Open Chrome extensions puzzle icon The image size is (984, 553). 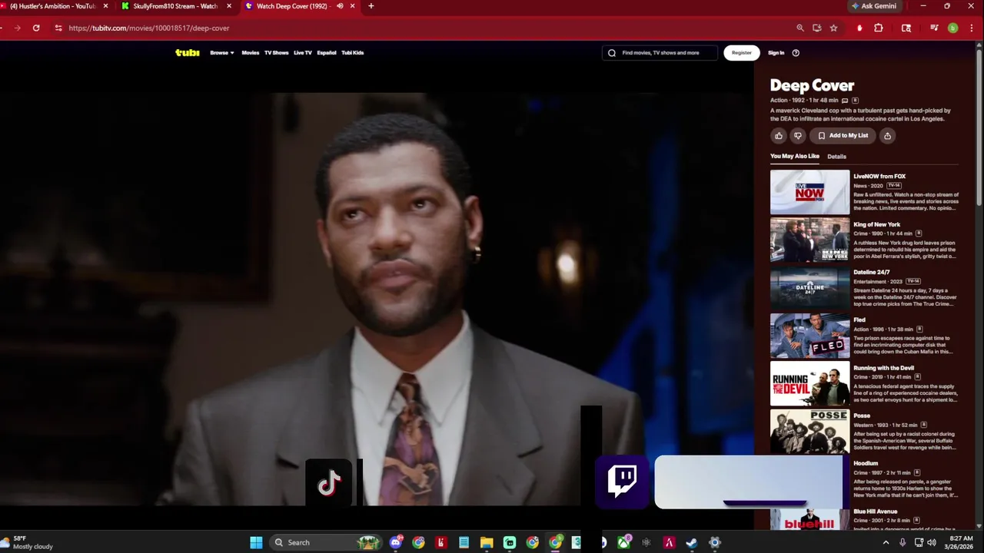(x=879, y=28)
